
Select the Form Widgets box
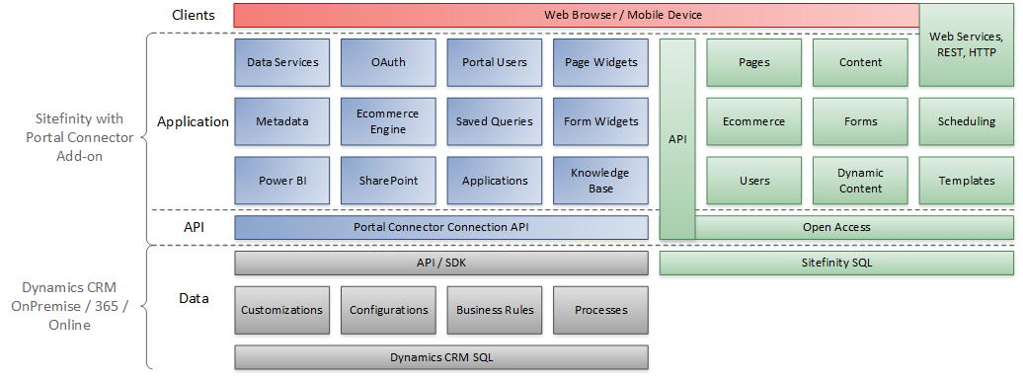[x=601, y=121]
